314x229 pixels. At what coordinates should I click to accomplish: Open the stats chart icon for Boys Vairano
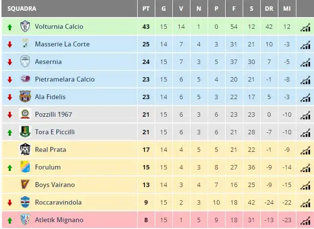click(305, 186)
